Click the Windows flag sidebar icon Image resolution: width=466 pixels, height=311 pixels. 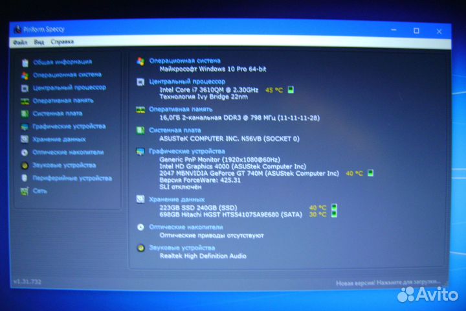click(x=25, y=76)
